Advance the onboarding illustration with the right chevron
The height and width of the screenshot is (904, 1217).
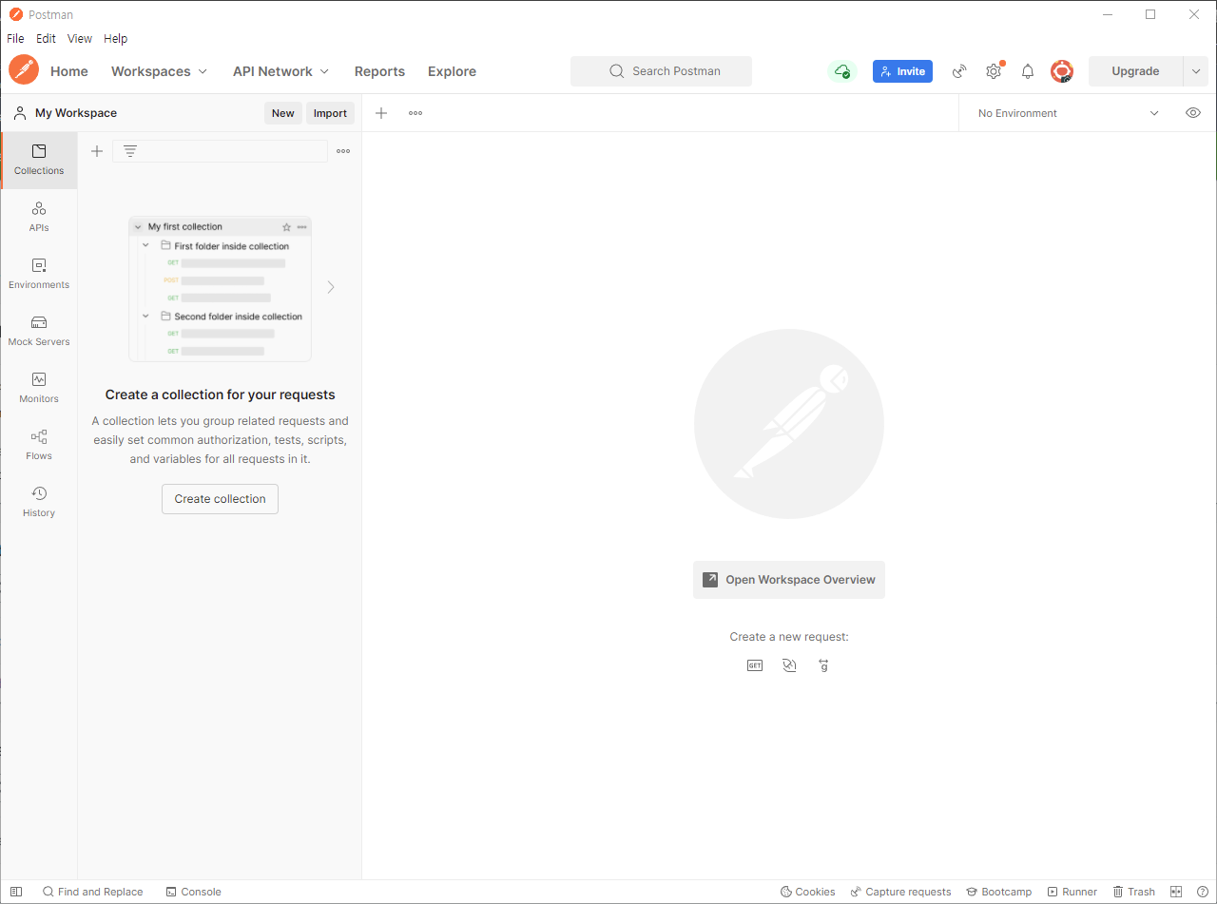tap(331, 287)
